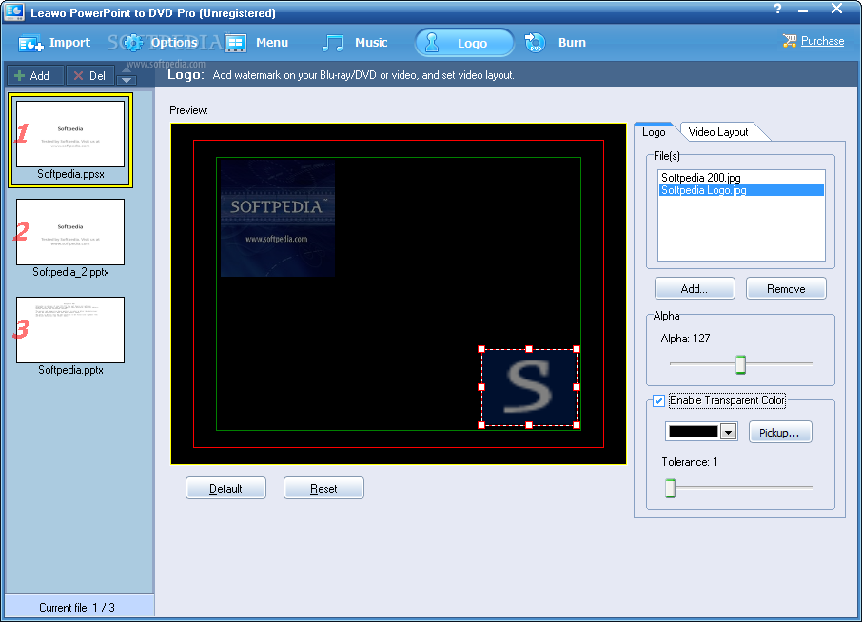Viewport: 862px width, 622px height.
Task: Select the Logo settings tab
Action: pos(654,132)
